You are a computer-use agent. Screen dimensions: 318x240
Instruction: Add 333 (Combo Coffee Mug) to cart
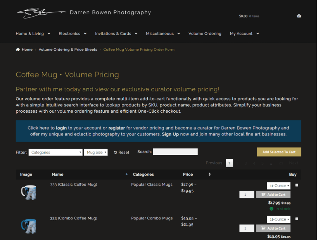273,228
